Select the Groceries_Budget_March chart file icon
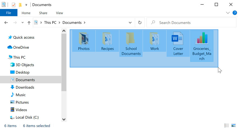This screenshot has height=129, width=238. [x=201, y=38]
